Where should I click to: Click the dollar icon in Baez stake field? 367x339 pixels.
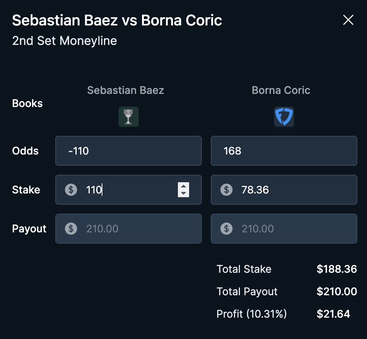[71, 190]
